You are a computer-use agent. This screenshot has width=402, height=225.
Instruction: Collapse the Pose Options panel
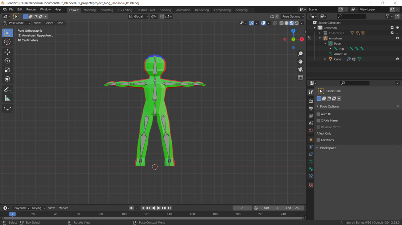(x=329, y=106)
